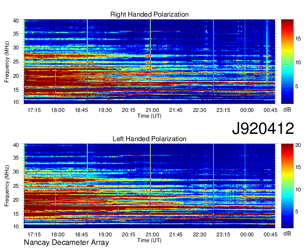Select the 23:15 tick on the Right Handed plot
Screen dimensions: 306x248
pos(223,110)
